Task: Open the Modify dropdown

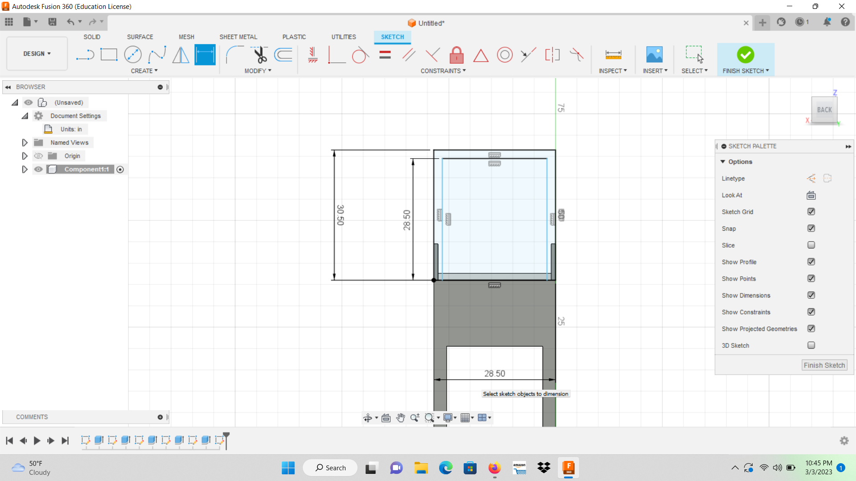Action: coord(258,70)
